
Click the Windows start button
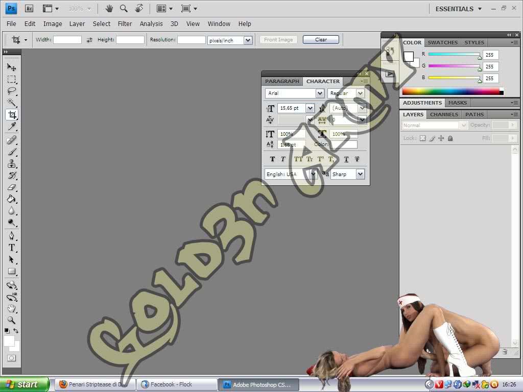(x=24, y=384)
